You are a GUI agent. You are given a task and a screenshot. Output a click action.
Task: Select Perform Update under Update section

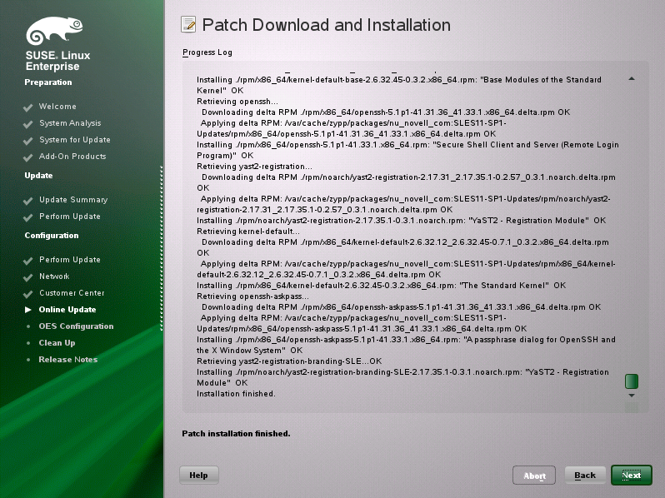pos(70,217)
